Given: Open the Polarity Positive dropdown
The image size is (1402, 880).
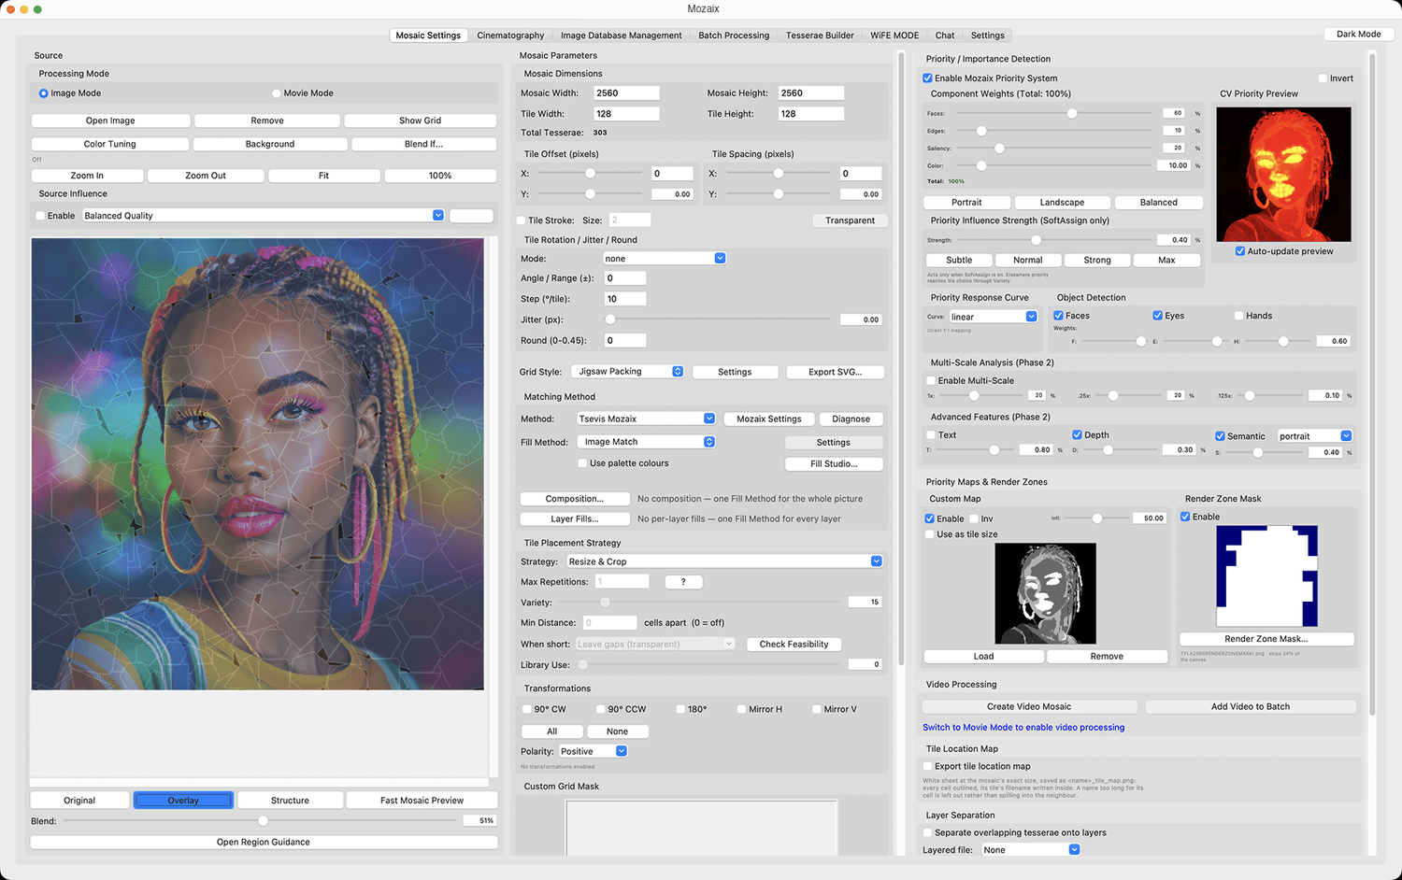Looking at the screenshot, I should (x=594, y=751).
